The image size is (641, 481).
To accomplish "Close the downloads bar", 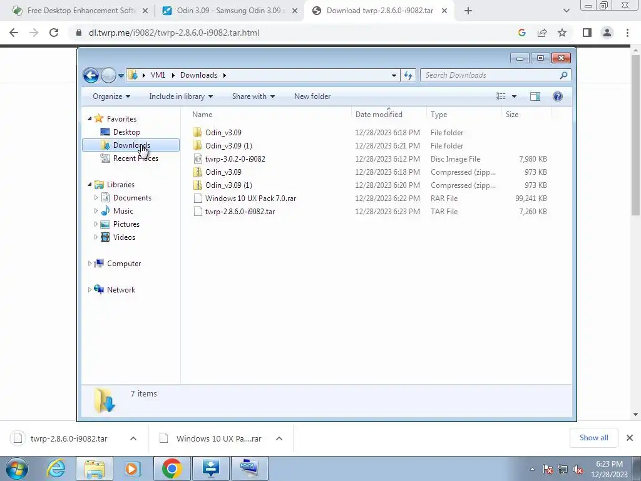I will click(x=630, y=438).
